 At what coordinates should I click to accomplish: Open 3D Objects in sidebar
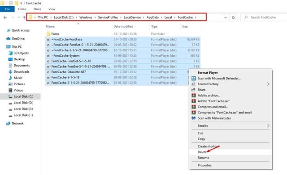[x=21, y=53]
